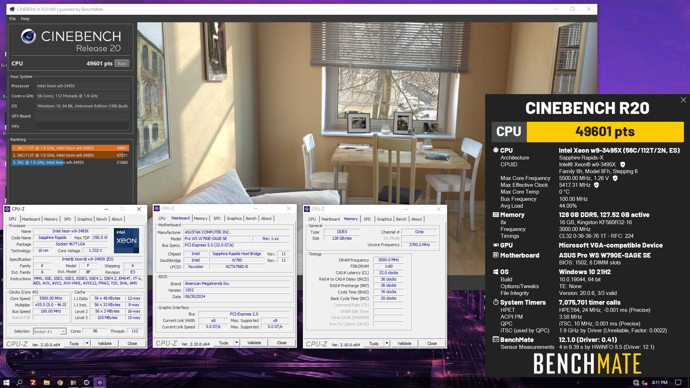
Task: Click the GFX Board field
Action: coord(82,116)
